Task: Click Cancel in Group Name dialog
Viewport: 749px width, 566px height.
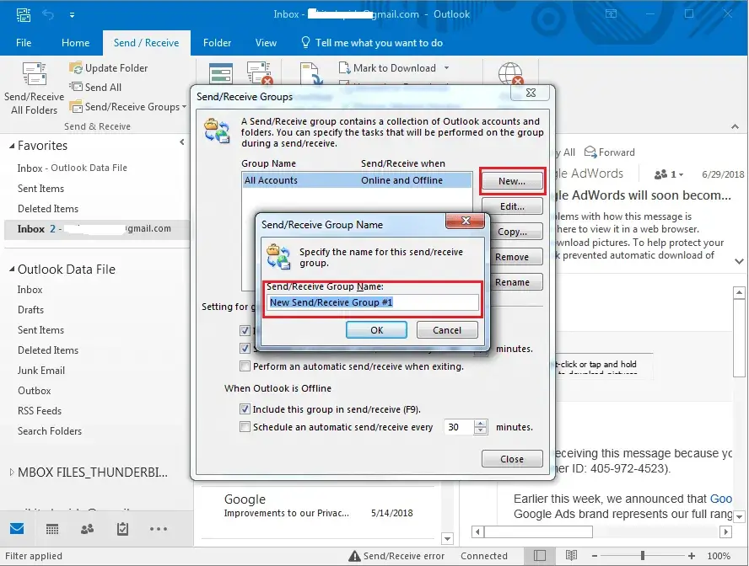Action: (x=447, y=330)
